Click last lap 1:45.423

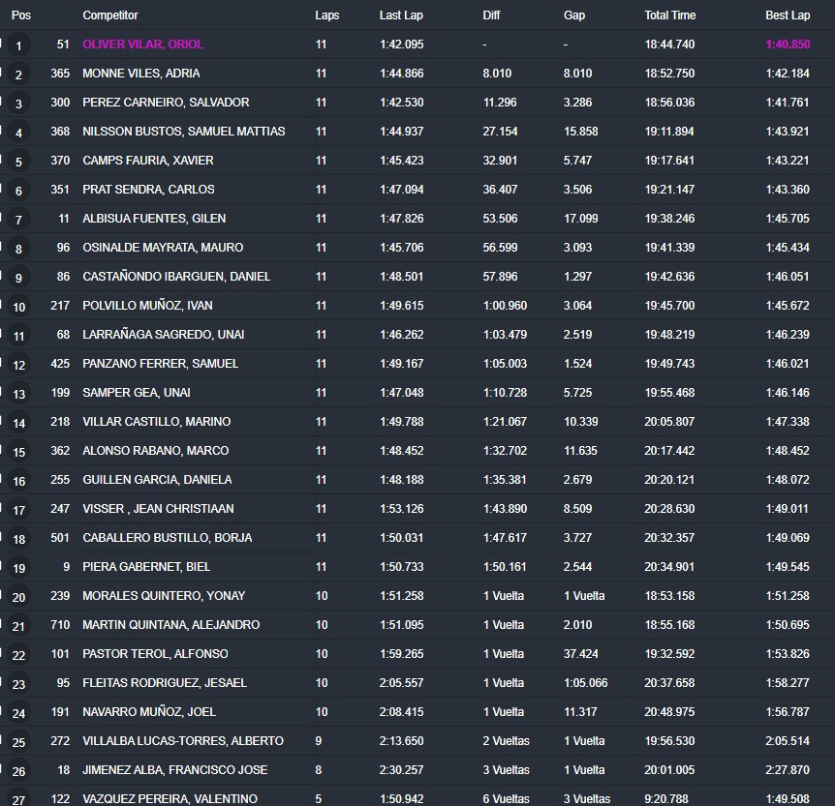click(x=402, y=161)
